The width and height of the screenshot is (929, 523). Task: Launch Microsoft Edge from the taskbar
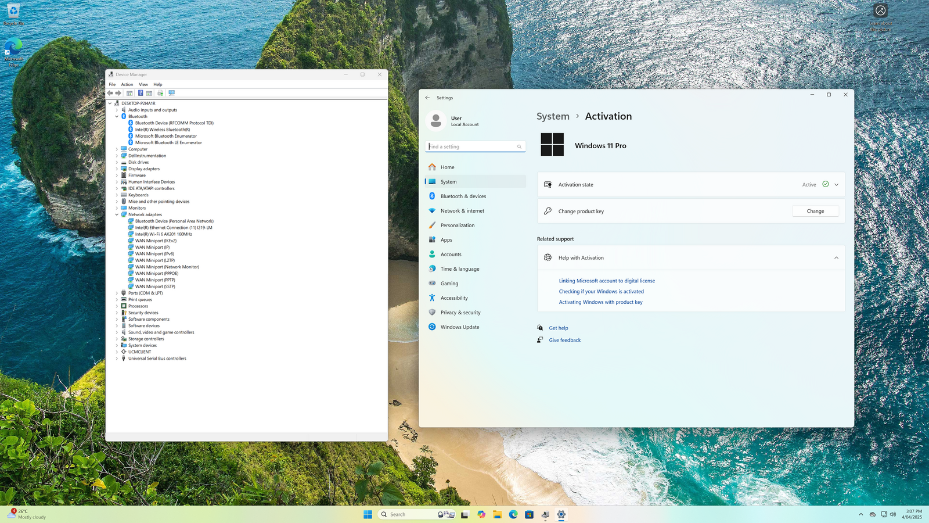tap(513, 514)
